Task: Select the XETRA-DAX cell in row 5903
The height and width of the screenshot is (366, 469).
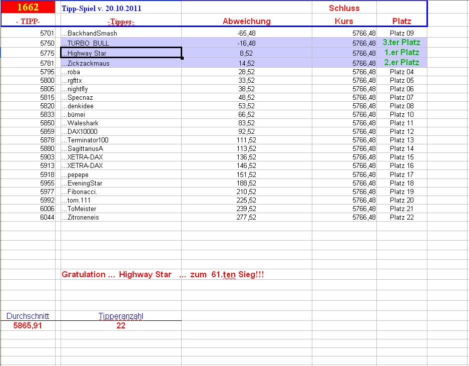Action: [121, 157]
